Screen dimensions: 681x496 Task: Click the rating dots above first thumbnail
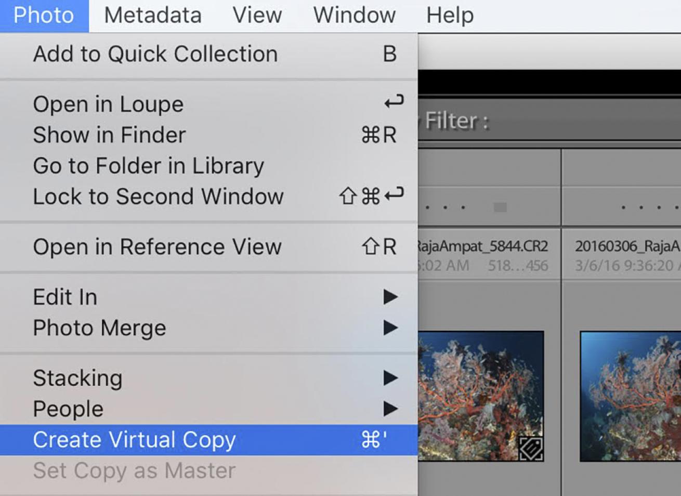pyautogui.click(x=445, y=207)
